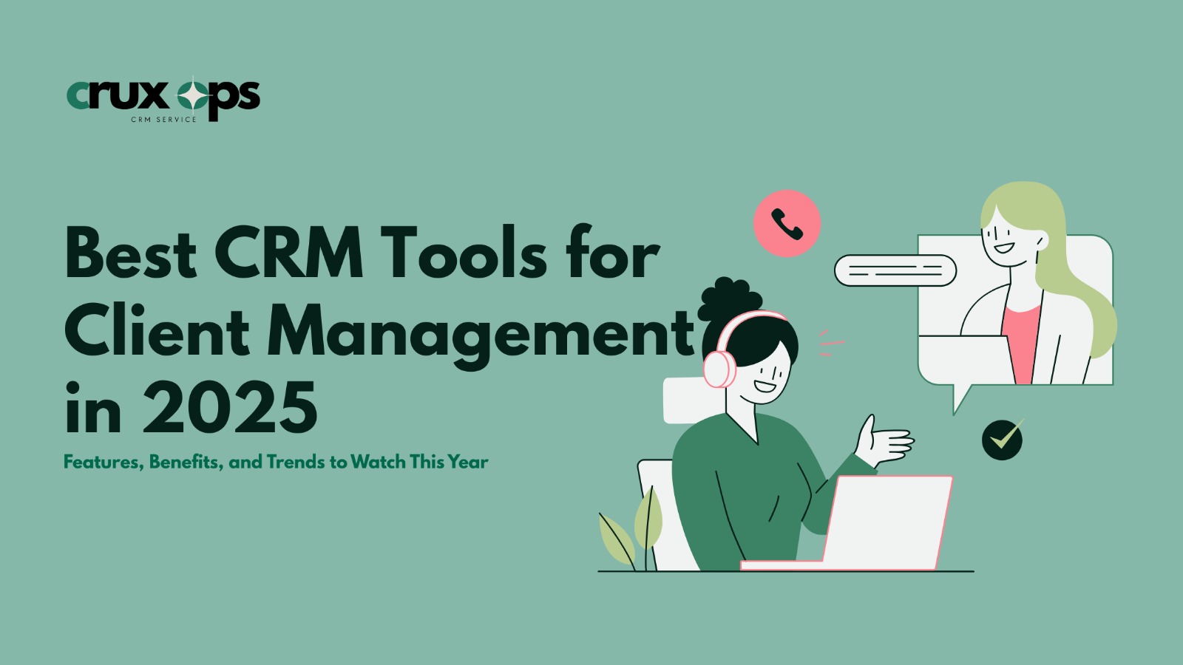This screenshot has height=665, width=1183.
Task: Click the green star emblem in the CruxOps logo
Action: click(x=194, y=93)
